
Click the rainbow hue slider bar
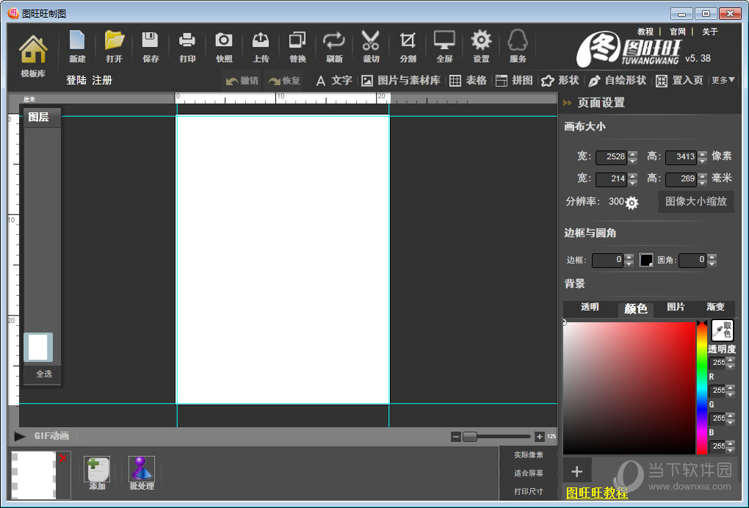[x=702, y=389]
